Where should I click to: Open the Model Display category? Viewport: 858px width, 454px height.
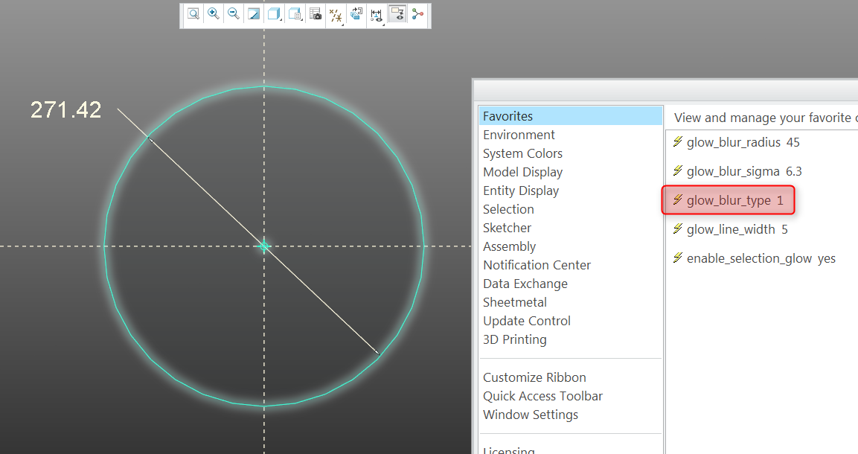522,172
